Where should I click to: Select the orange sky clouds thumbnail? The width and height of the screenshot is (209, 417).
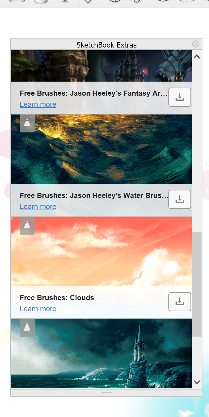pos(101,251)
